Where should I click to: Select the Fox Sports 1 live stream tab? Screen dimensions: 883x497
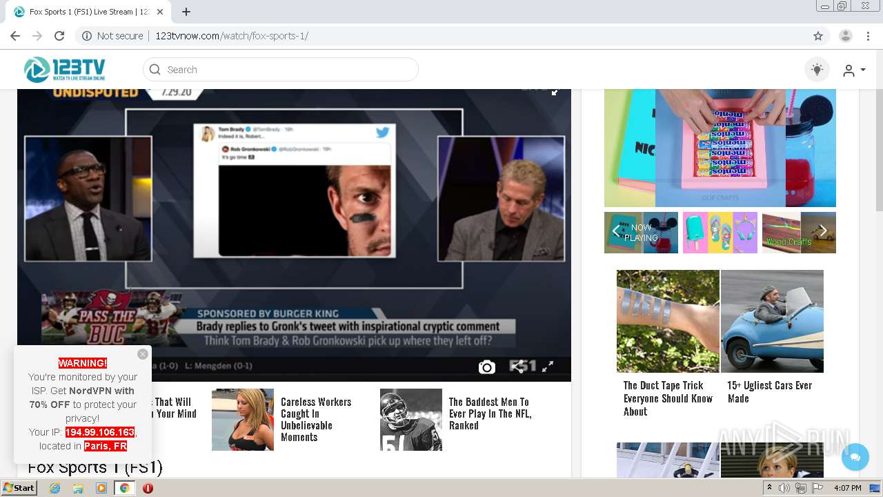pos(88,12)
